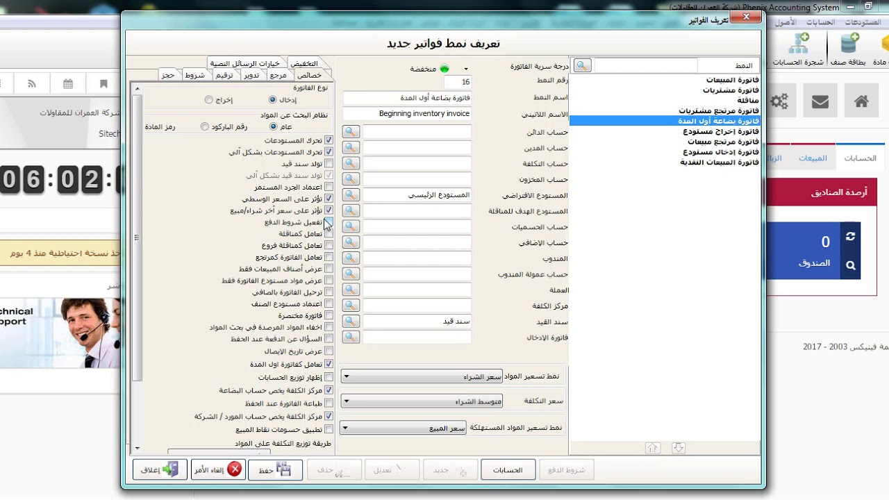This screenshot has width=889, height=500.
Task: Click the search icon for المستودع الهدف للمناقلة
Action: coord(351,210)
